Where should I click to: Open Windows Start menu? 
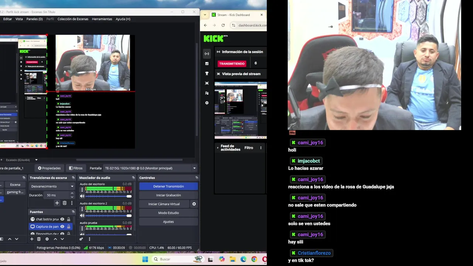coord(145,259)
